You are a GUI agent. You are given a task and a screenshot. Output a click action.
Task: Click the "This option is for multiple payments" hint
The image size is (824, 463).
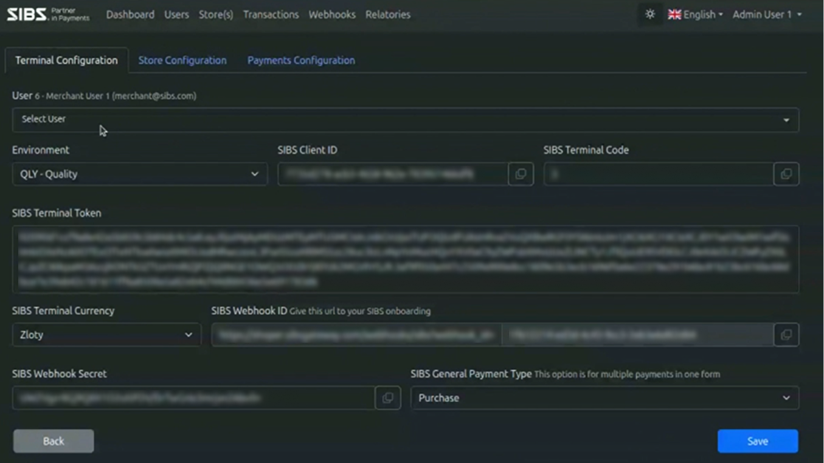point(627,374)
